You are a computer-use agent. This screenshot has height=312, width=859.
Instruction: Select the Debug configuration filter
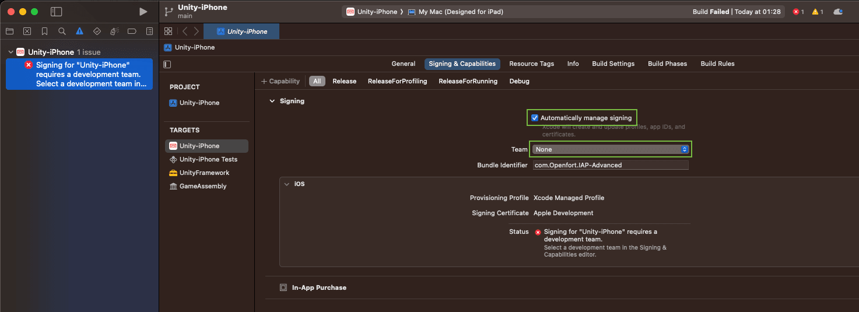click(520, 81)
